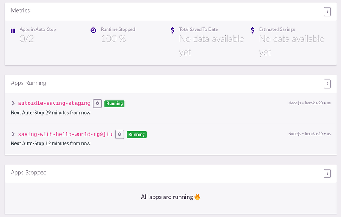Expand the saving-with-hello-world-rg9j1u app row
This screenshot has width=341, height=217.
(13, 134)
